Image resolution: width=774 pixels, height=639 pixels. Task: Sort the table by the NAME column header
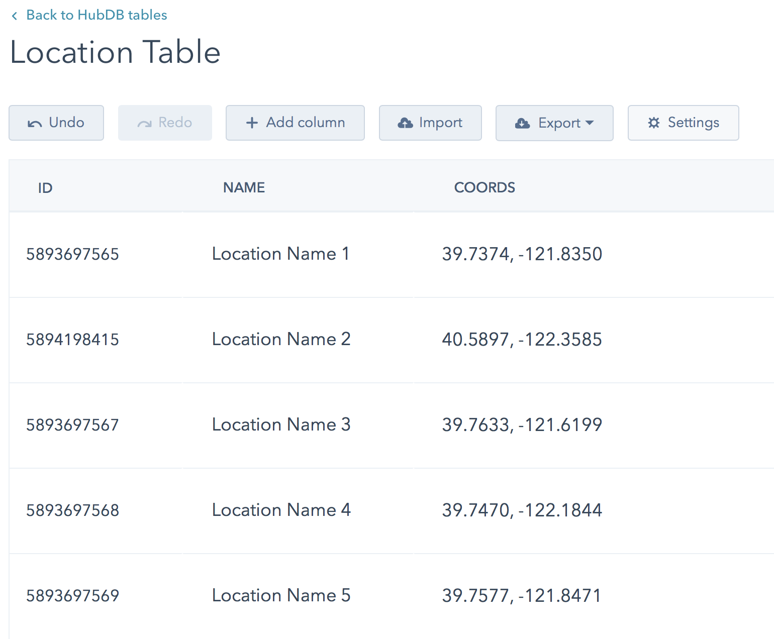coord(244,187)
